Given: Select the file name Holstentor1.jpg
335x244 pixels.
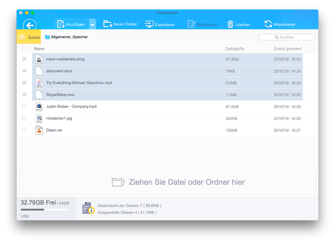Looking at the screenshot, I should (x=59, y=118).
